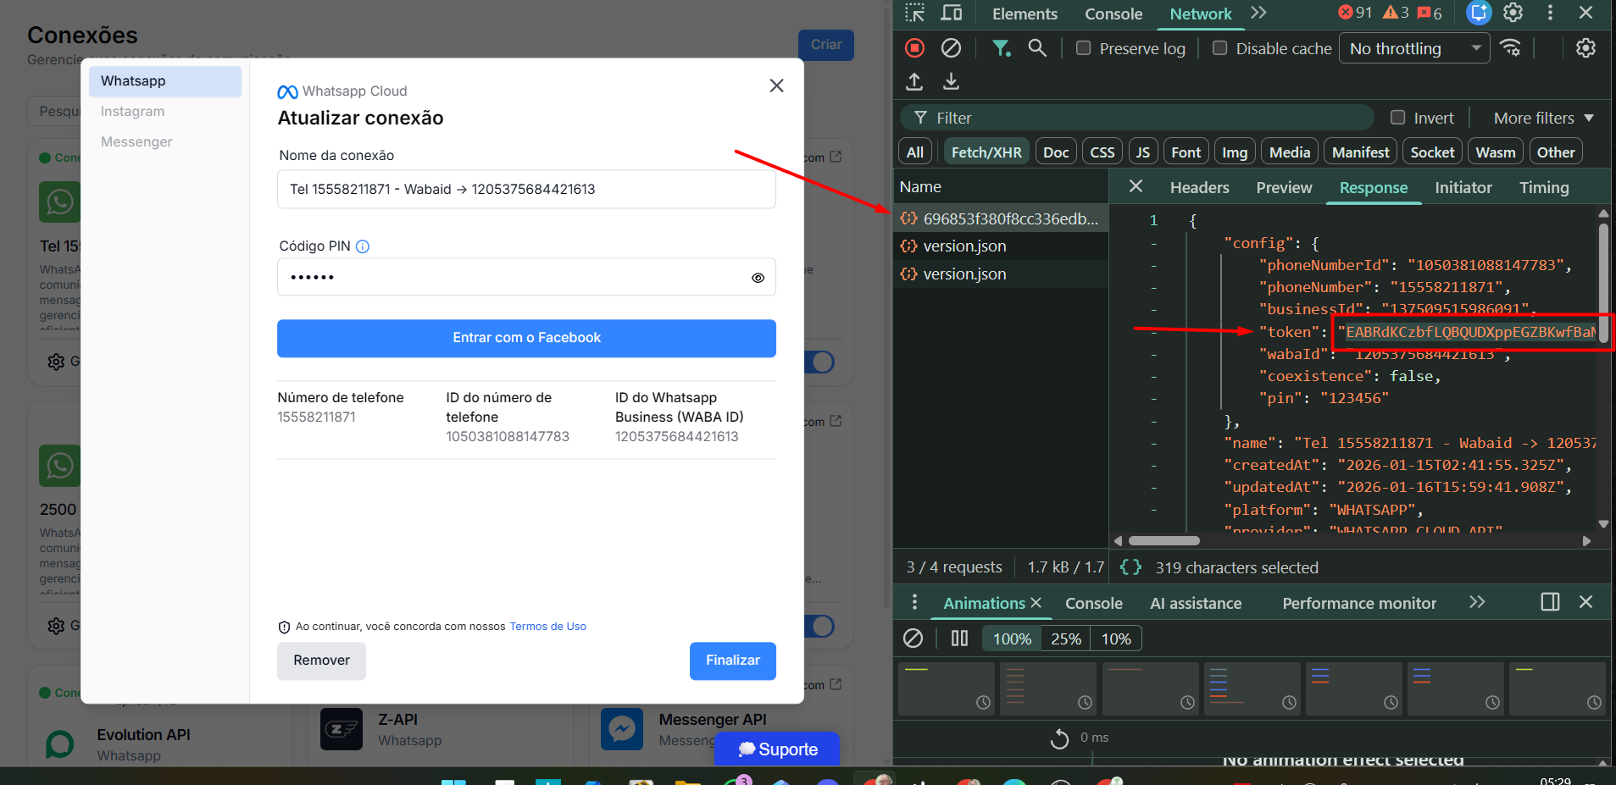
Task: Click the pretty-print braces icon
Action: [1130, 567]
